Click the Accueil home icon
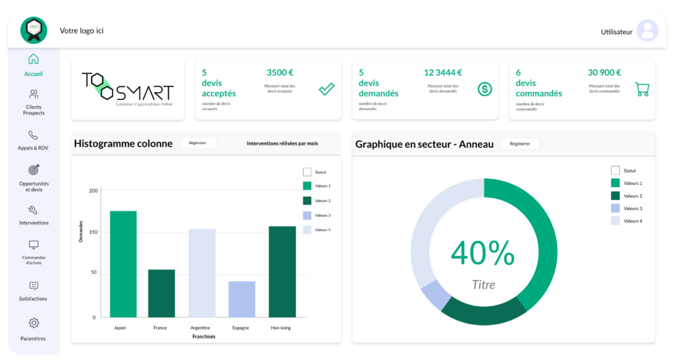Viewport: 674px width, 364px height. [x=34, y=59]
